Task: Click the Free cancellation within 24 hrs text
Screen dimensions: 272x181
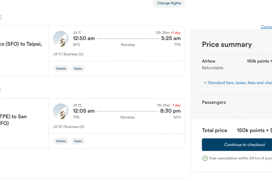Action: (241, 158)
